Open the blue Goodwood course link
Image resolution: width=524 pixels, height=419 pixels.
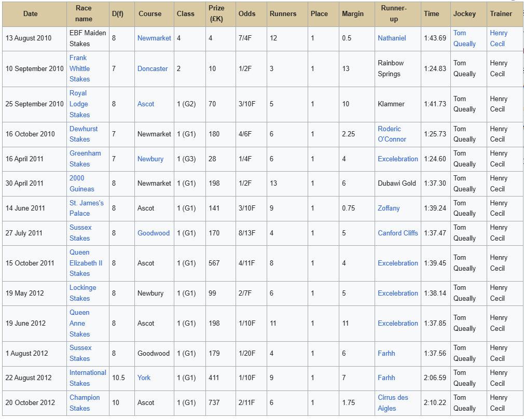pos(154,233)
